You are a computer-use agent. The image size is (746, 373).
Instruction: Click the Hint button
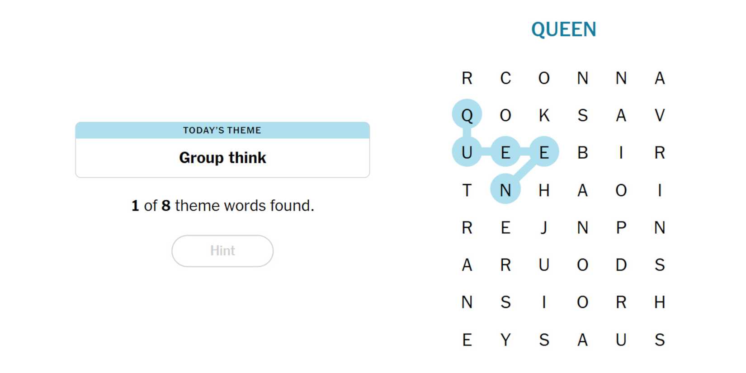pyautogui.click(x=222, y=251)
